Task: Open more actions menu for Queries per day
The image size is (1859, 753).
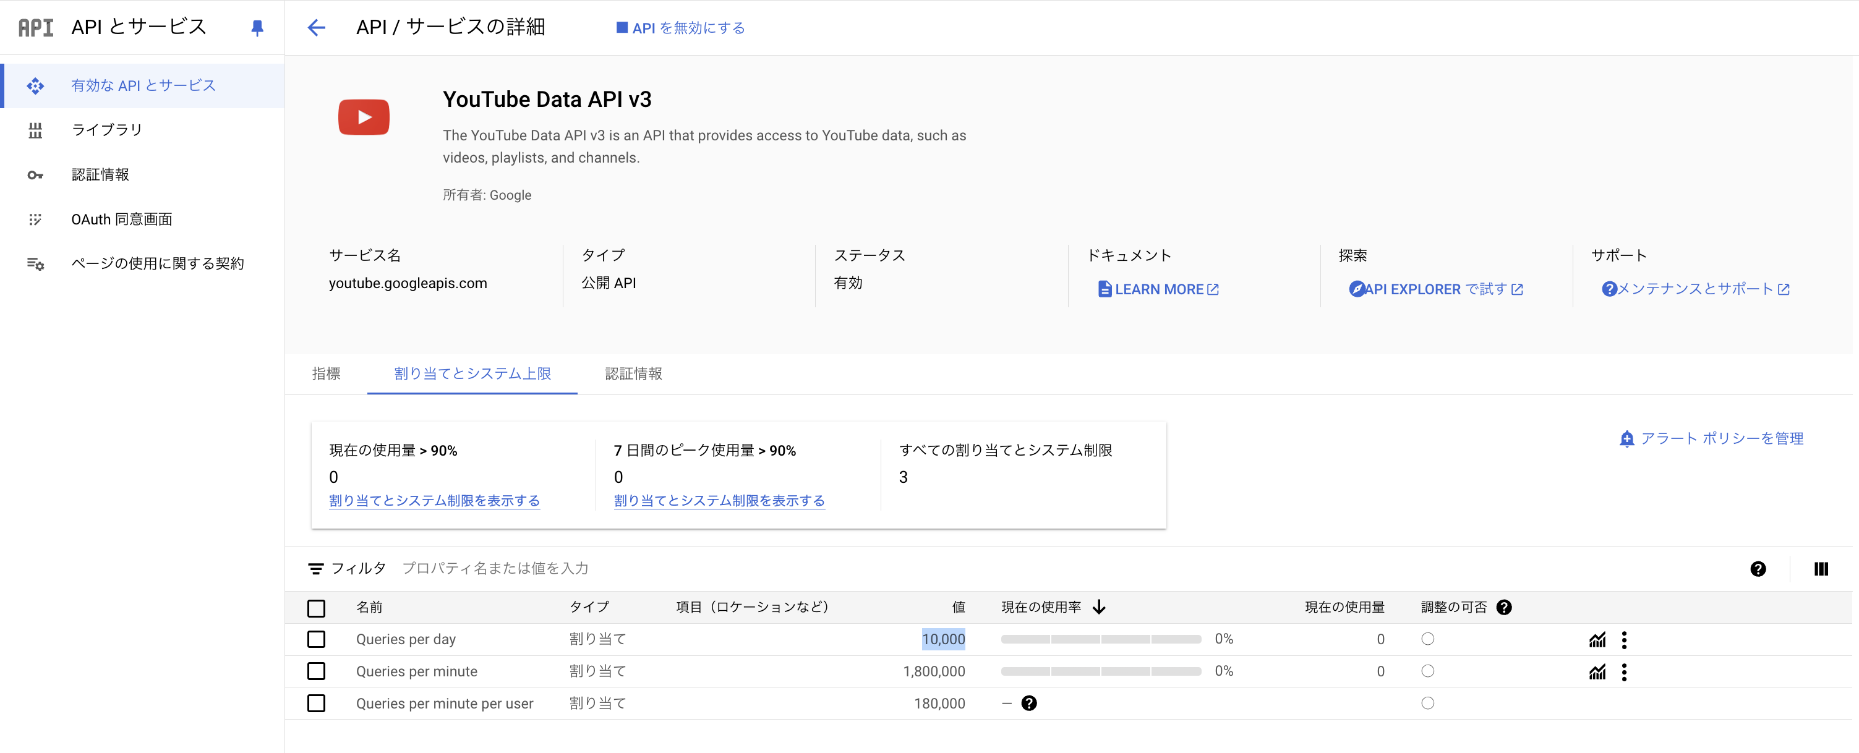Action: (x=1624, y=640)
